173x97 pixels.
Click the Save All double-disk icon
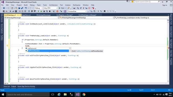(x=22, y=8)
